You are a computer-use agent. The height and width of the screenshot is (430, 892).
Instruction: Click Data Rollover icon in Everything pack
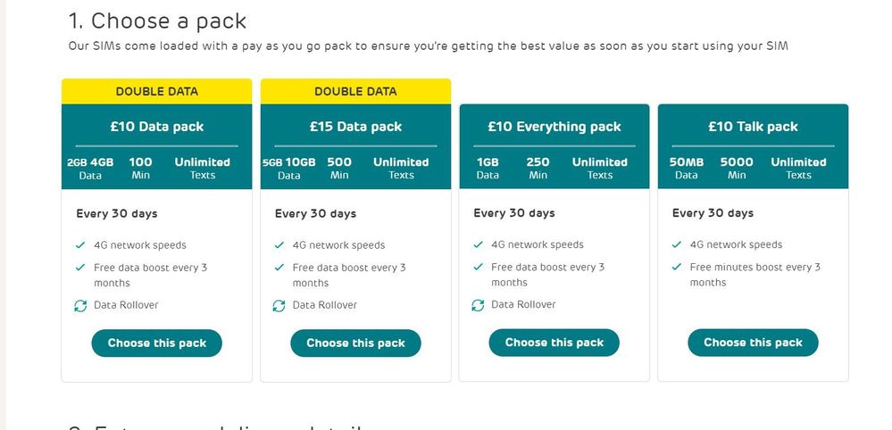pyautogui.click(x=478, y=305)
